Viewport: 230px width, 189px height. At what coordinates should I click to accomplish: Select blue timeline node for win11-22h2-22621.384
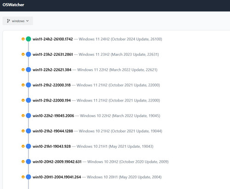29,70
